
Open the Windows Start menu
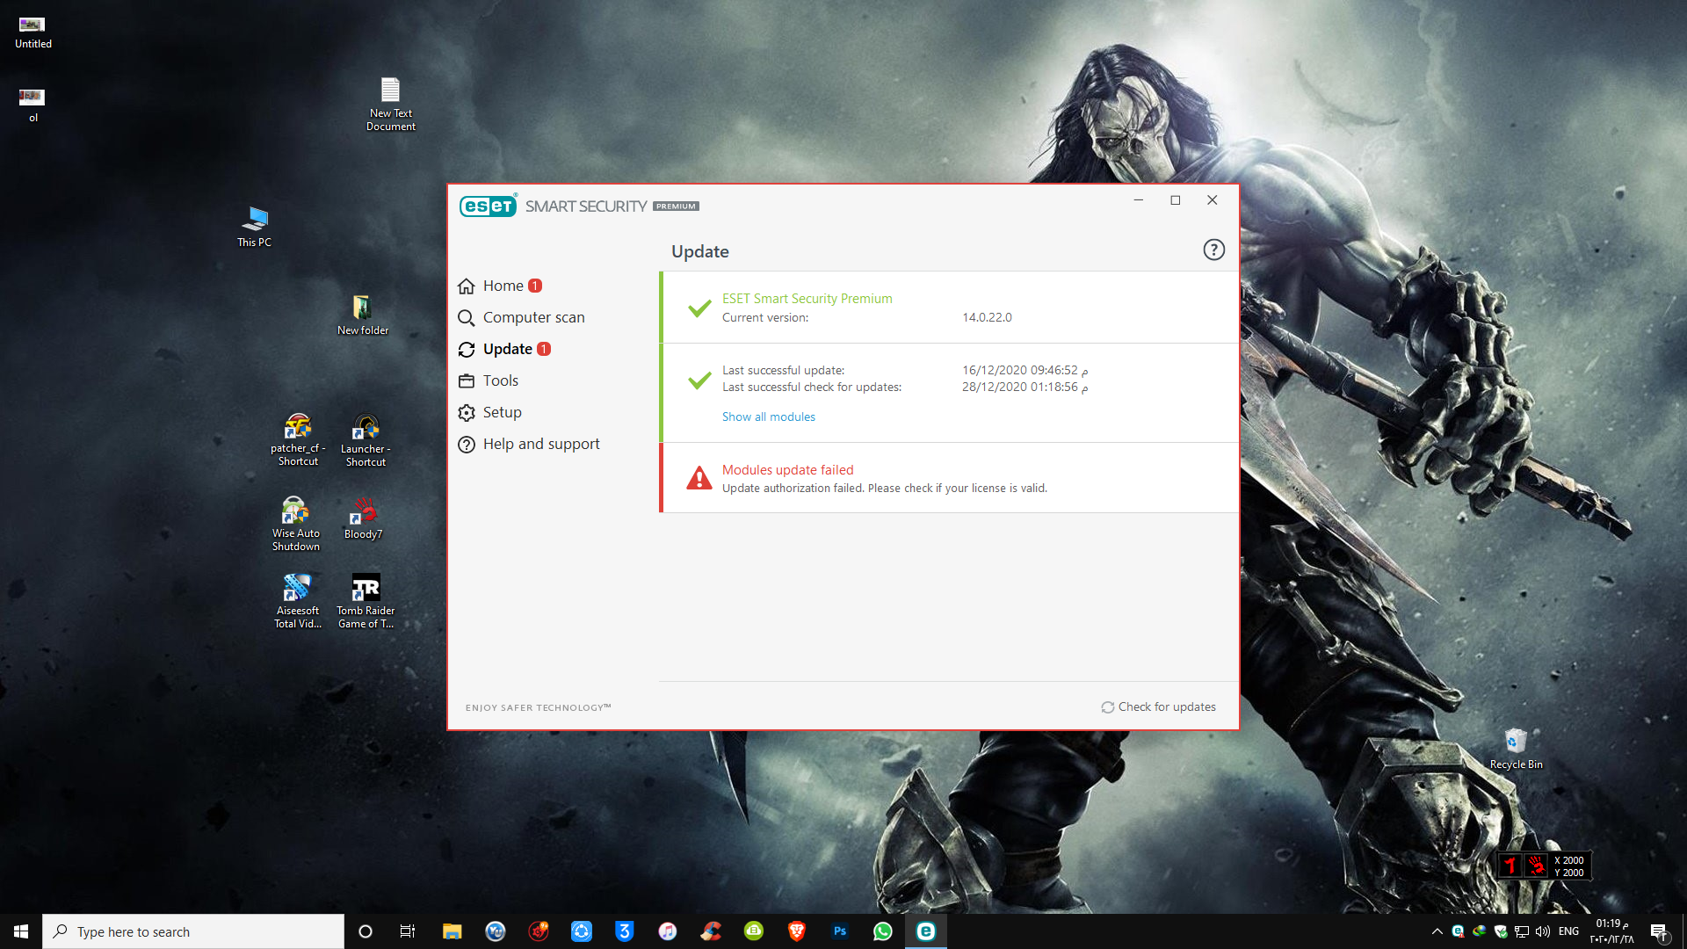coord(21,931)
